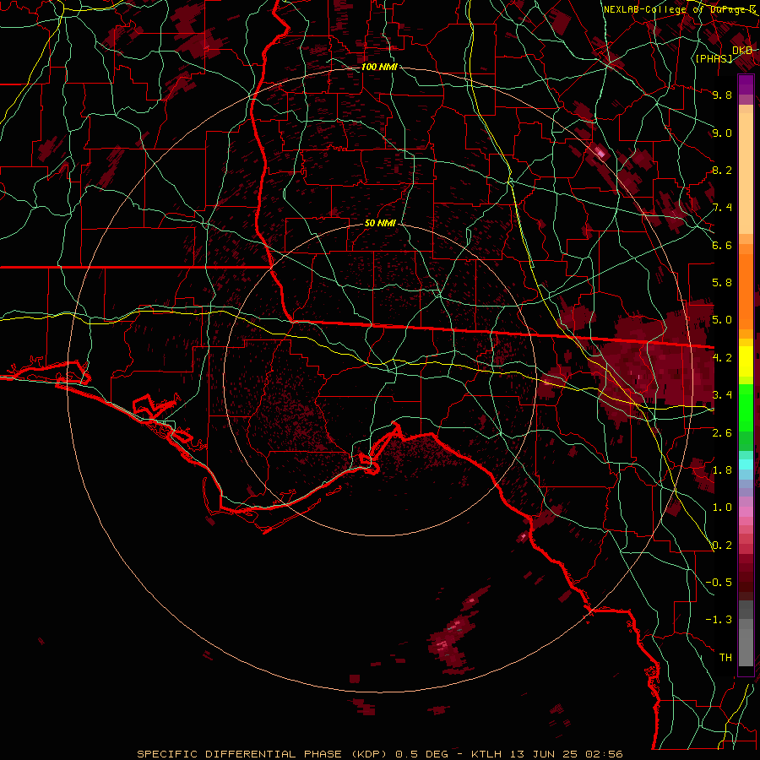Pick the yellow segment of the color bar

[x=746, y=361]
